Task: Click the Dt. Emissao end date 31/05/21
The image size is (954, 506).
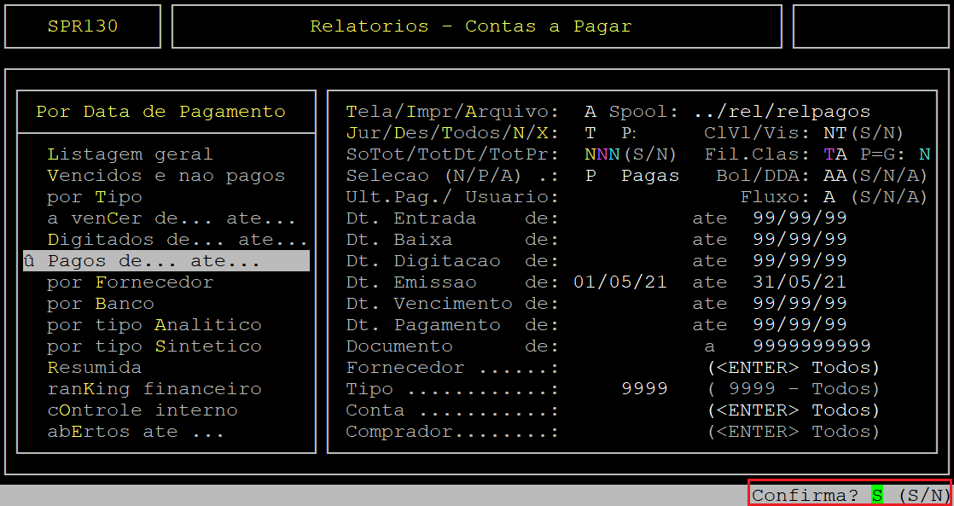Action: (x=800, y=282)
